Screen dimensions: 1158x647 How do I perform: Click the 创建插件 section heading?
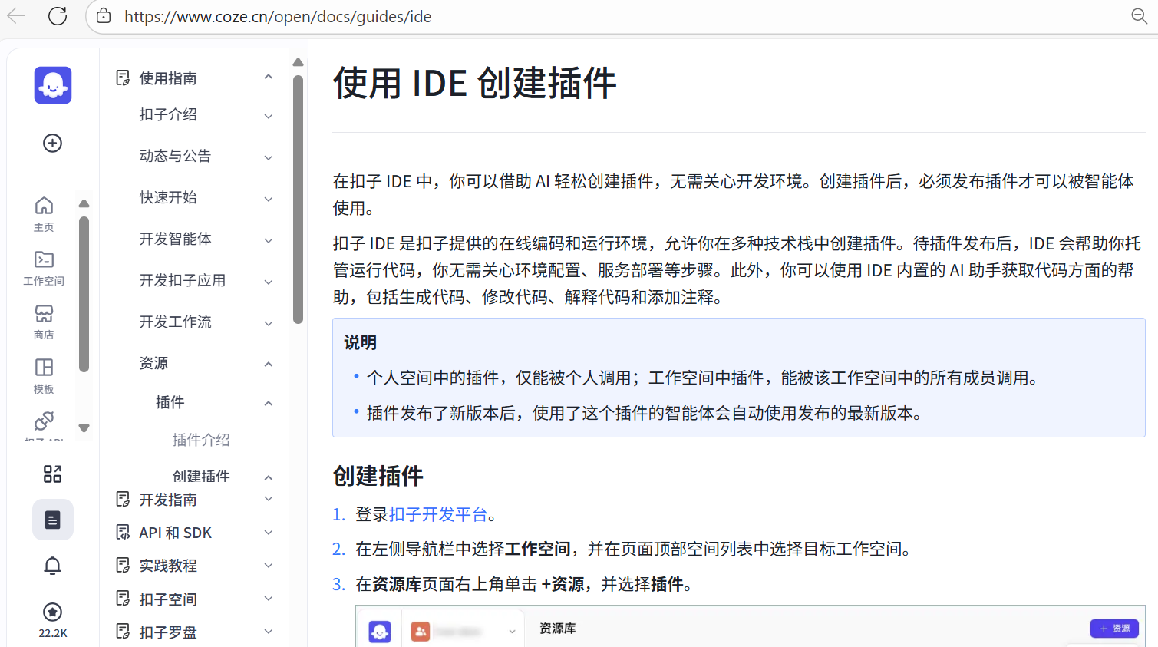[378, 476]
